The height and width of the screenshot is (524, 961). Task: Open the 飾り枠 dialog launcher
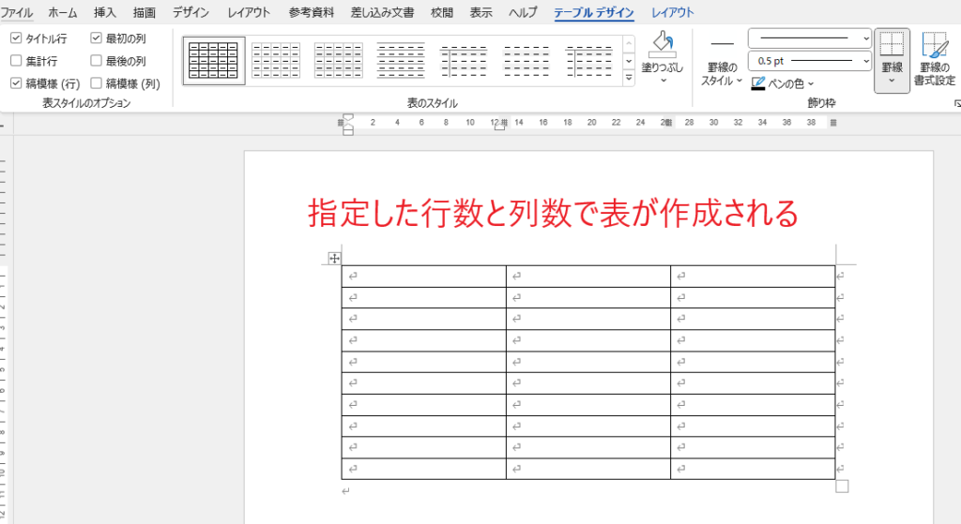click(x=956, y=104)
